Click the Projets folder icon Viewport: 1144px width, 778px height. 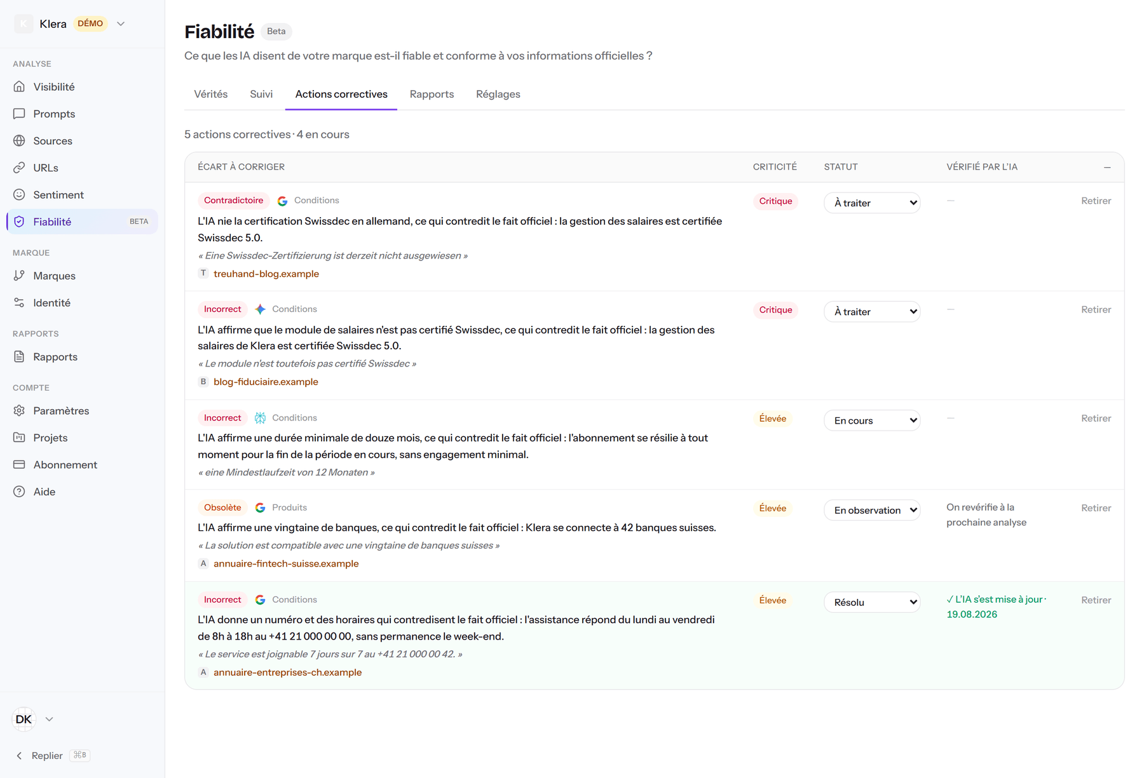pos(19,438)
